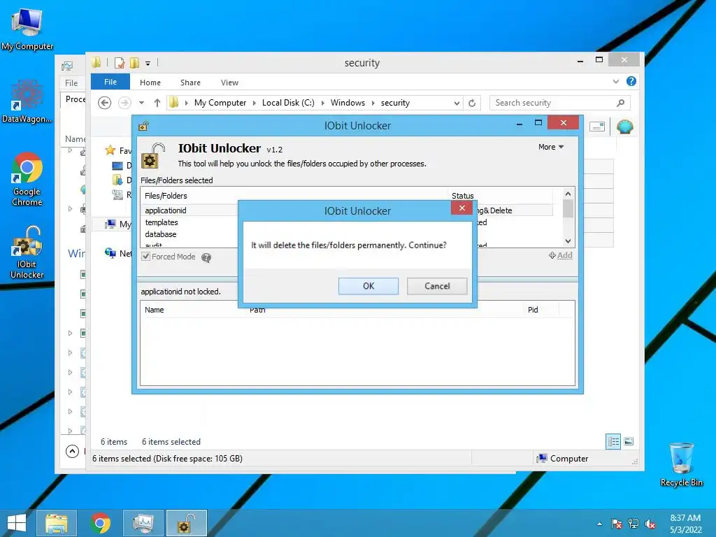Click Properties icon in quick access toolbar
Image resolution: width=716 pixels, height=537 pixels.
[x=120, y=62]
